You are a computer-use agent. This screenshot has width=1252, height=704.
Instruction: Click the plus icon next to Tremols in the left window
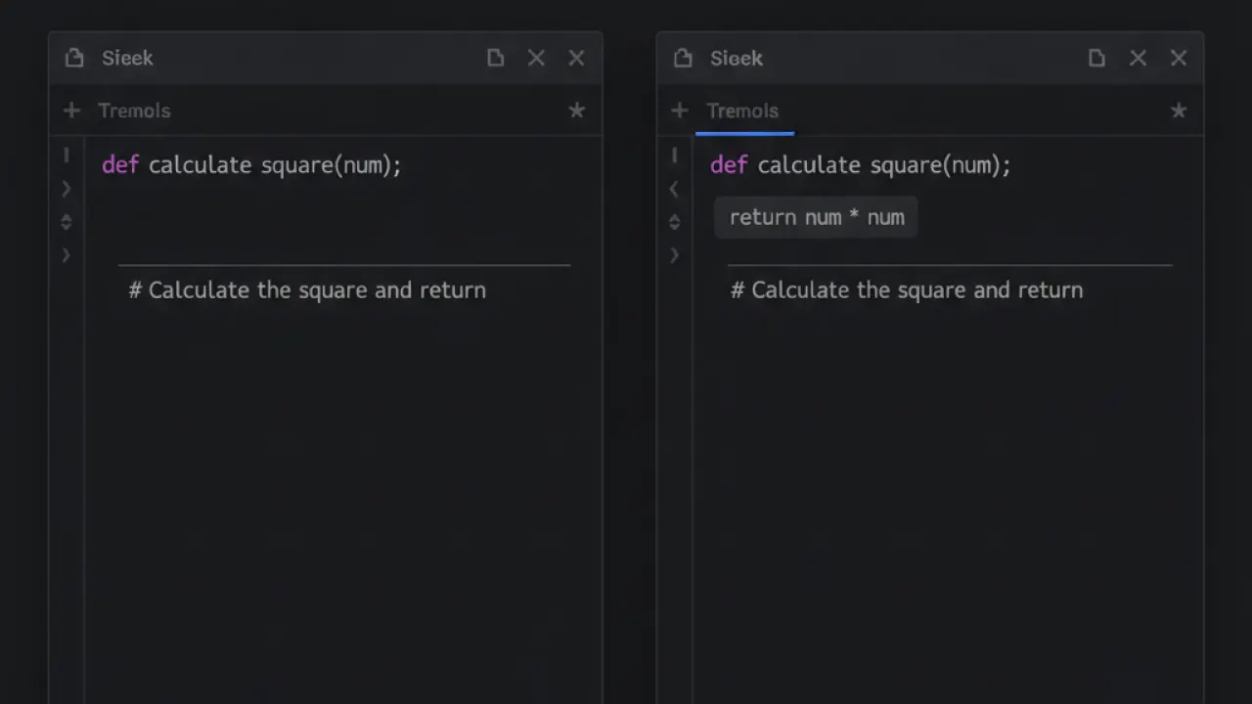[71, 110]
